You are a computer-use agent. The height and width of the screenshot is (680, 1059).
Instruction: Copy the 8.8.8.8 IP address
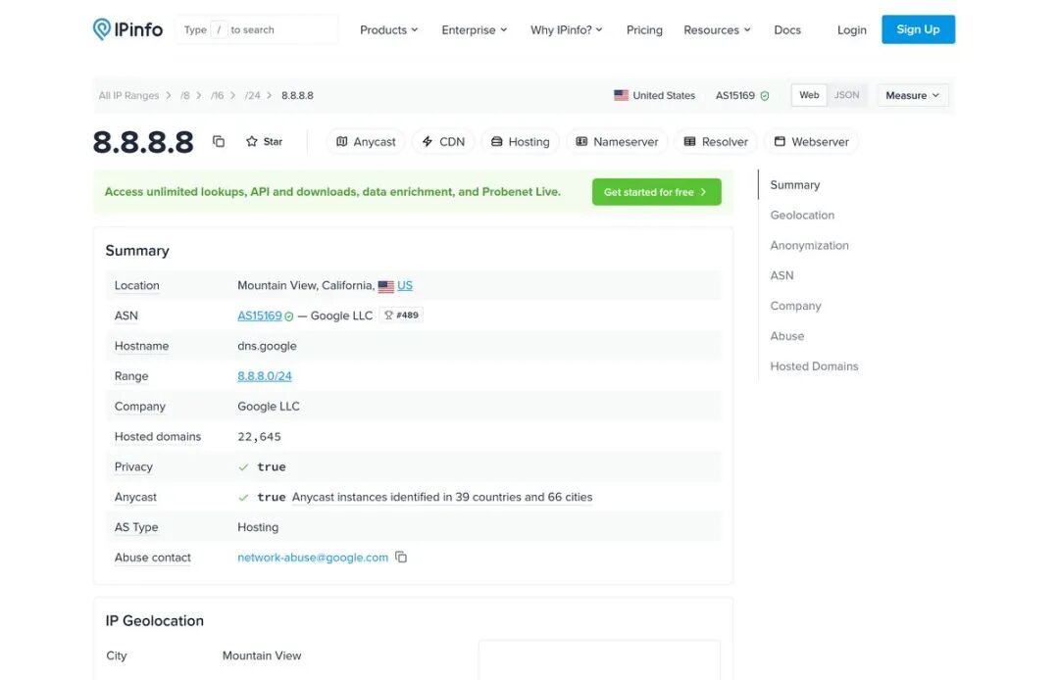tap(218, 141)
